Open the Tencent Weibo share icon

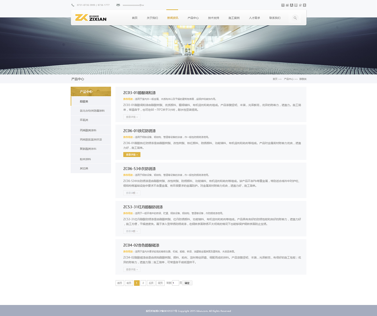click(296, 5)
